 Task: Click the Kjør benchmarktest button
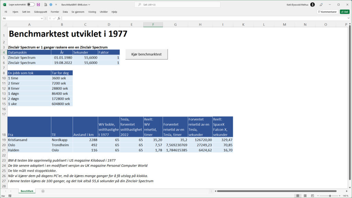146,54
